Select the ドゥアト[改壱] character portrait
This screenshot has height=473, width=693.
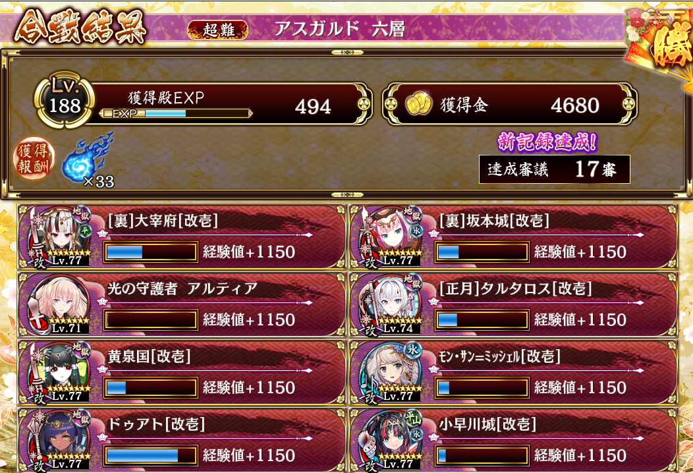click(60, 441)
